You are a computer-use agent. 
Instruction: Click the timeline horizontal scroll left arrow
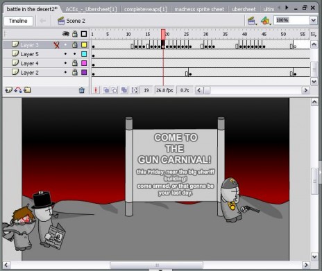(x=199, y=90)
